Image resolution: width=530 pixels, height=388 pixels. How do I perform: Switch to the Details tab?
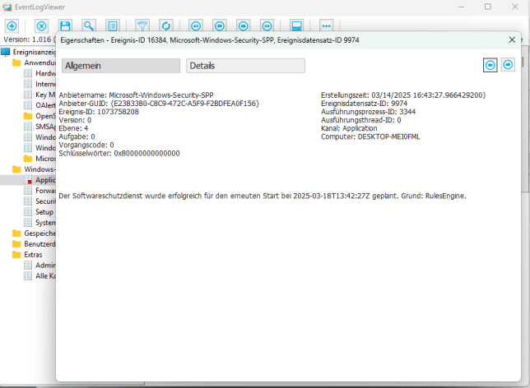pos(245,66)
